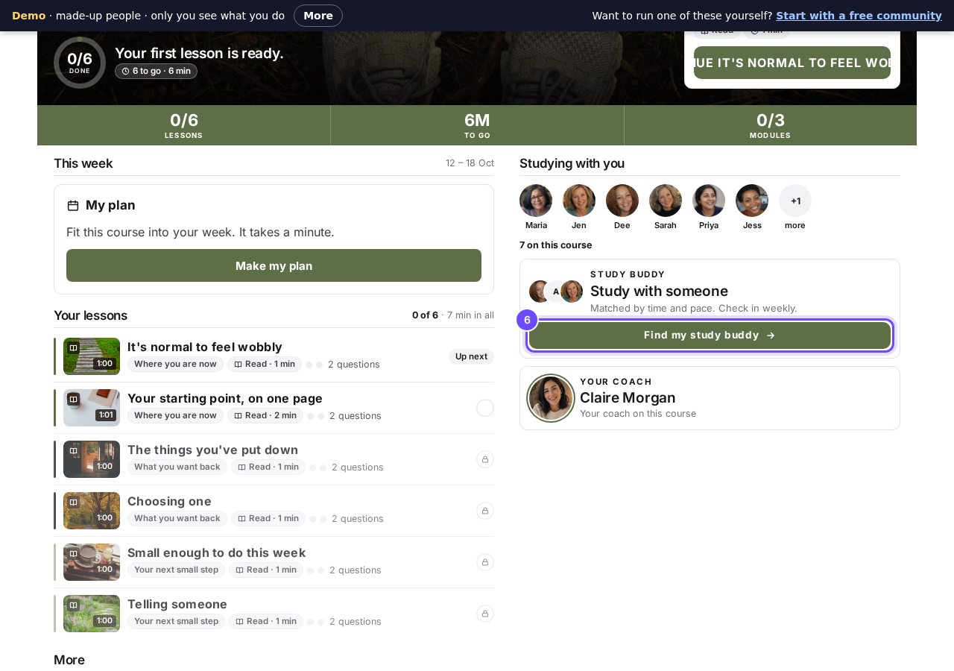The width and height of the screenshot is (954, 671).
Task: Open Jess's profile avatar
Action: (x=752, y=201)
